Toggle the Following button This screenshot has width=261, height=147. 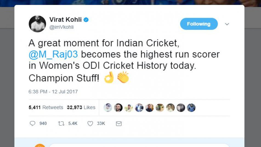199,24
